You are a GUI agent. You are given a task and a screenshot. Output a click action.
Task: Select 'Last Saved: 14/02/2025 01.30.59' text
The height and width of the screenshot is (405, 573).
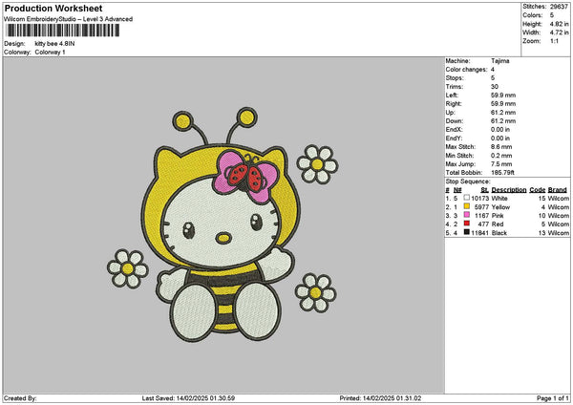click(x=188, y=398)
